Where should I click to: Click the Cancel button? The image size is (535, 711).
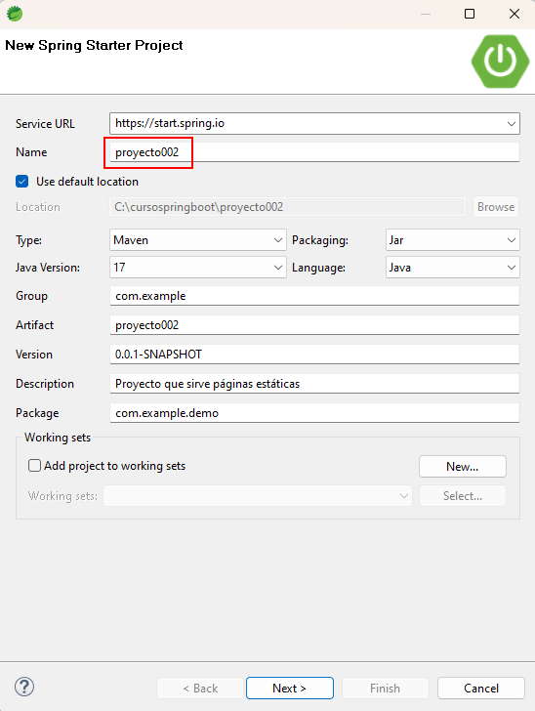[x=481, y=689]
